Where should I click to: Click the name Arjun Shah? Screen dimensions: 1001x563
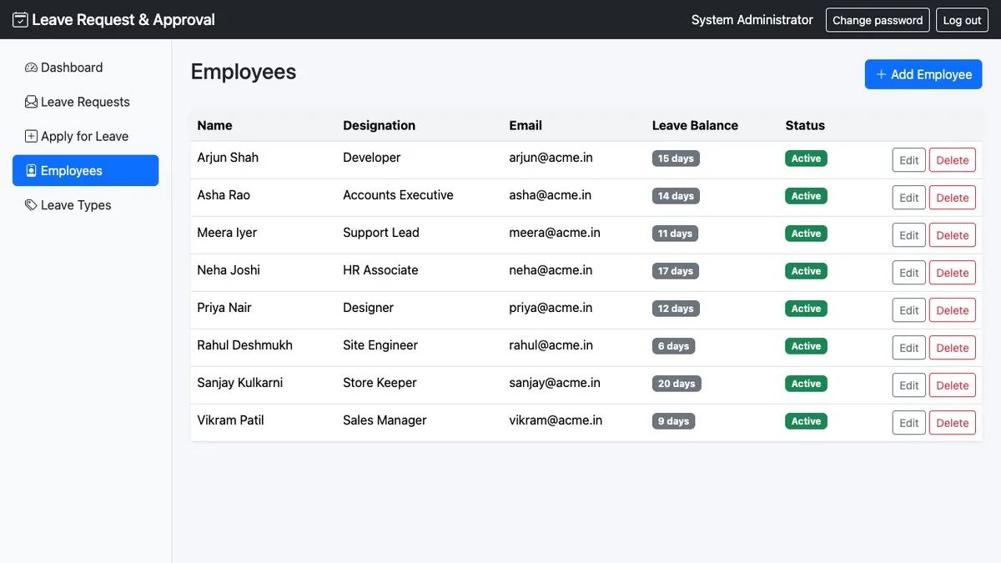coord(228,158)
